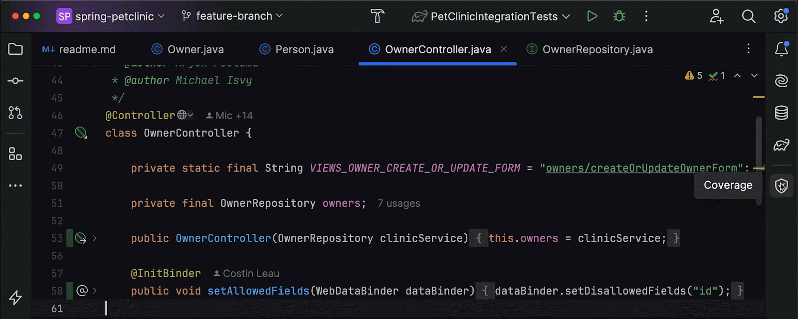Viewport: 798px width, 319px height.
Task: Open the feature-branch Git branch dropdown
Action: (x=232, y=16)
